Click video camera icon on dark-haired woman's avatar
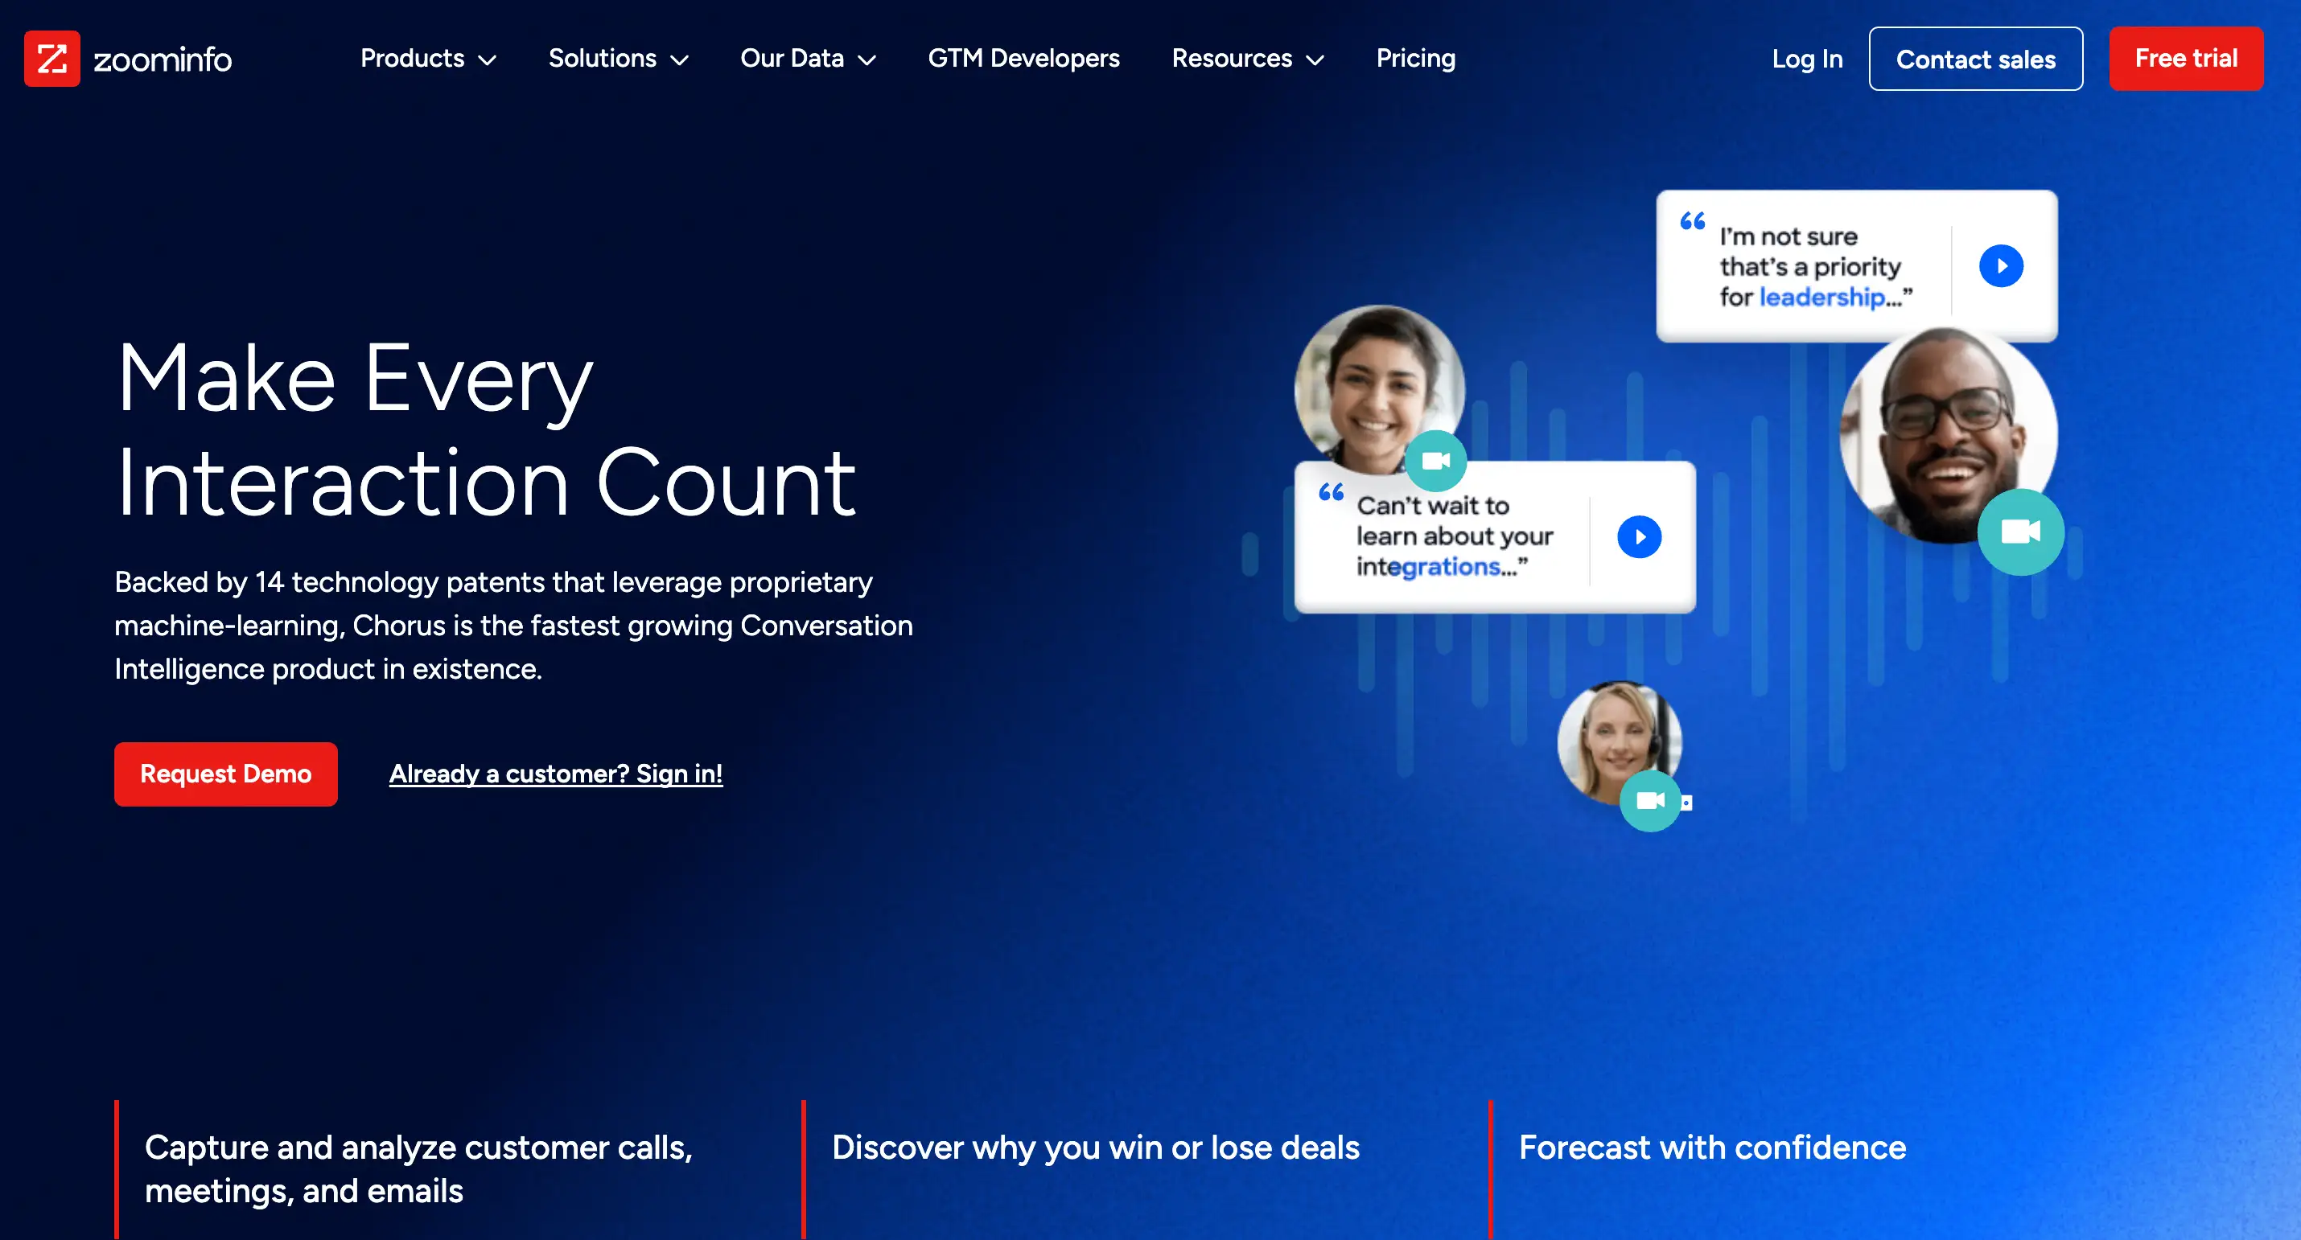The width and height of the screenshot is (2301, 1240). point(1435,461)
